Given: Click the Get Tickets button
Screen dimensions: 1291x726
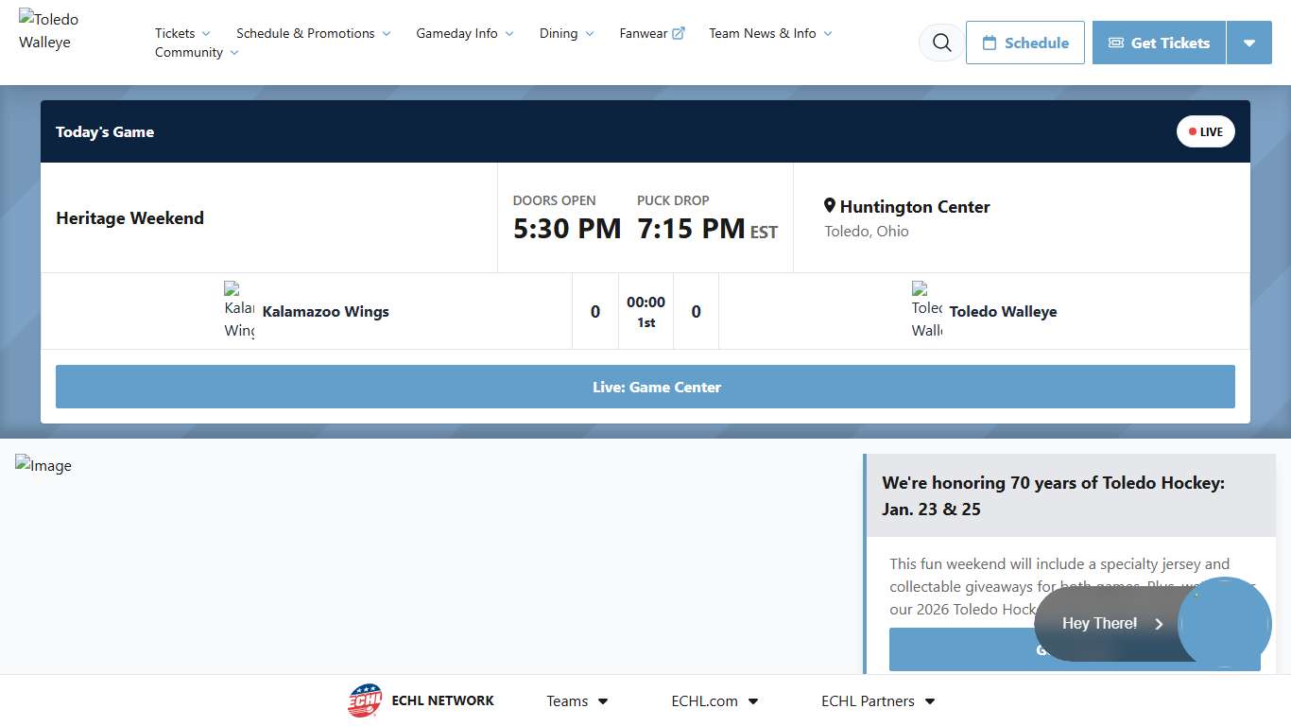Looking at the screenshot, I should [1159, 43].
